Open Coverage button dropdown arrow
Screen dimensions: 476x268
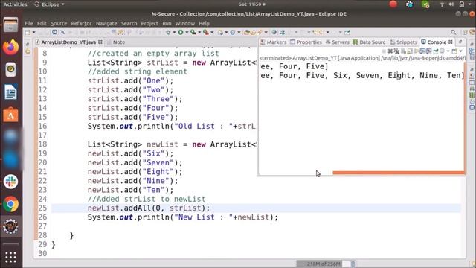(x=199, y=32)
